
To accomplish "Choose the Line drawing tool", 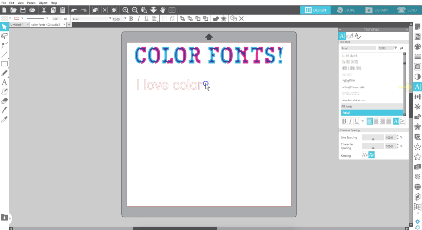I will (4, 54).
